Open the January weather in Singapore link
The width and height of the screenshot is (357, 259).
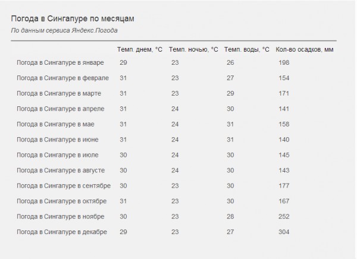(60, 63)
